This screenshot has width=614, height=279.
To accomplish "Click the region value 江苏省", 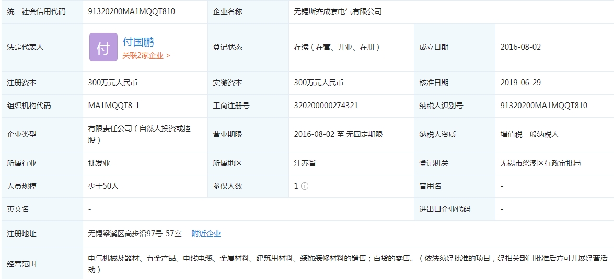I will (x=305, y=163).
